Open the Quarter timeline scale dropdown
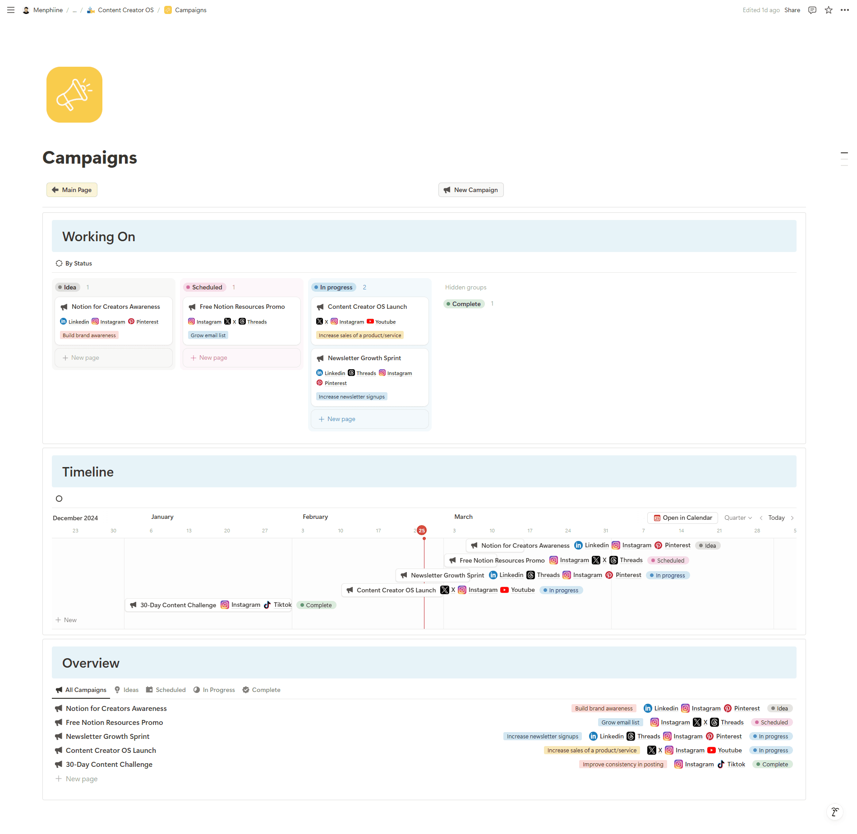Screen dimensions: 857x834 [x=738, y=518]
